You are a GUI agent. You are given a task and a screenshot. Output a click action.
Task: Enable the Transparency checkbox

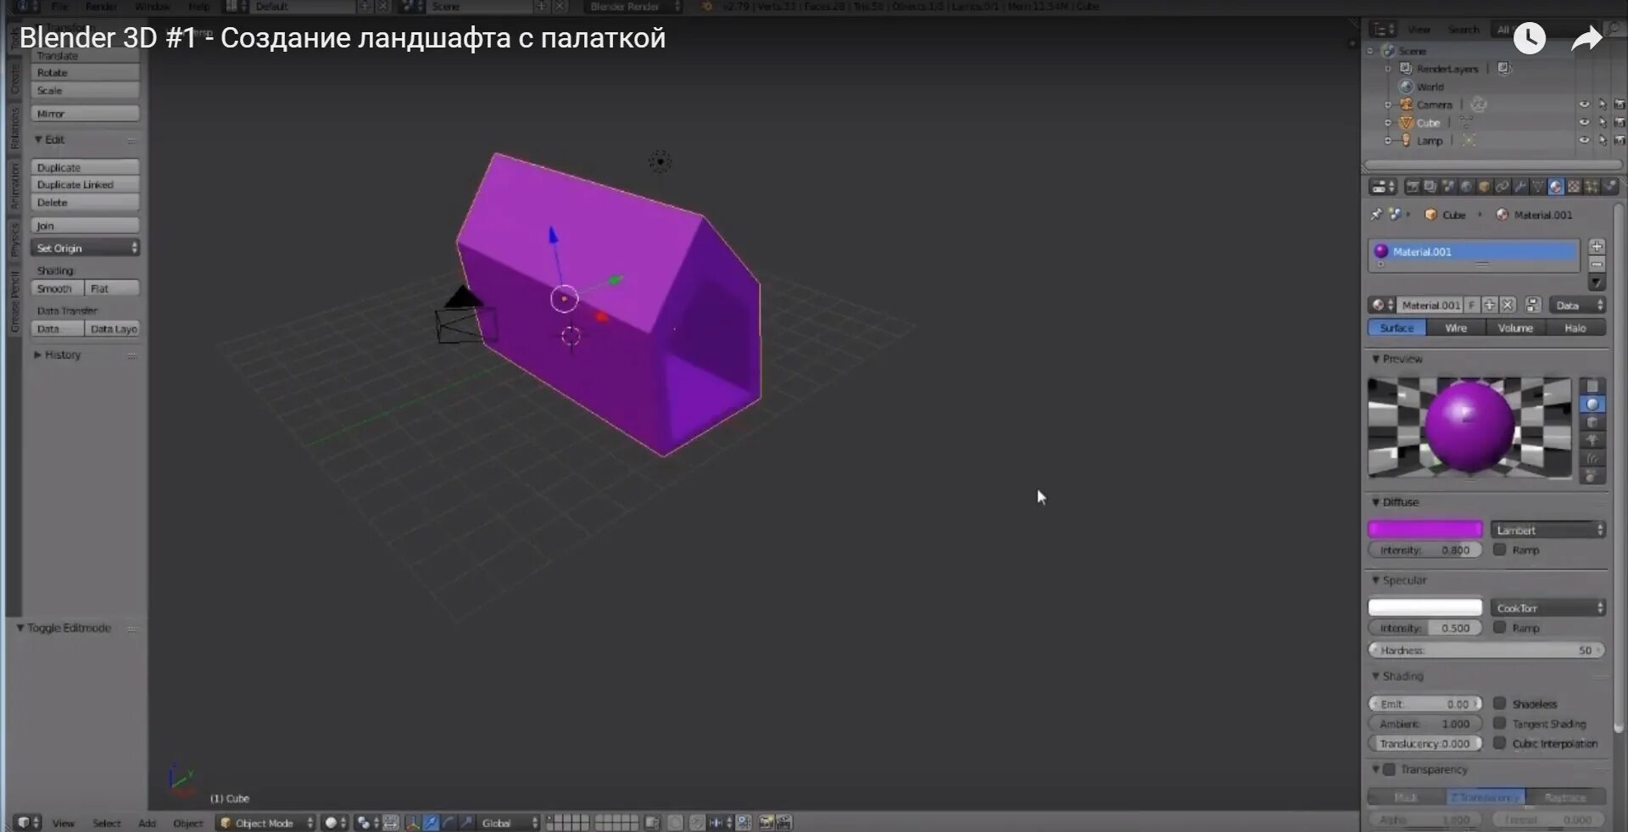pos(1389,769)
